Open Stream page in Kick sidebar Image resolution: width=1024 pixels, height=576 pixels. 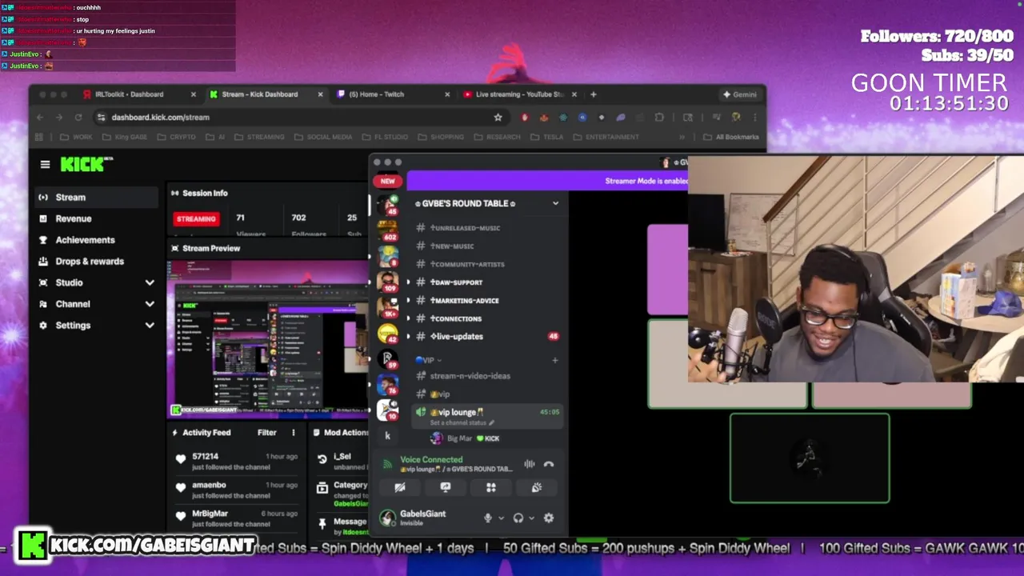96,197
